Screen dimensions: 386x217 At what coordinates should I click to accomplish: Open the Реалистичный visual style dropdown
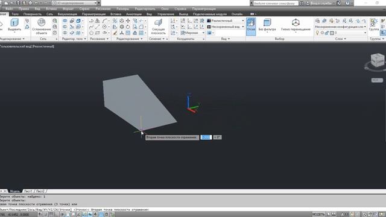226,20
